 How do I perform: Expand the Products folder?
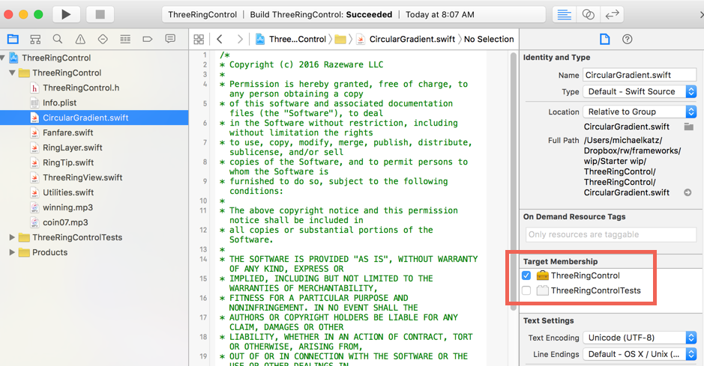click(x=12, y=252)
